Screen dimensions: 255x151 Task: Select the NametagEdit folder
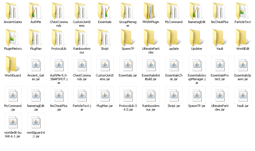click(x=197, y=11)
